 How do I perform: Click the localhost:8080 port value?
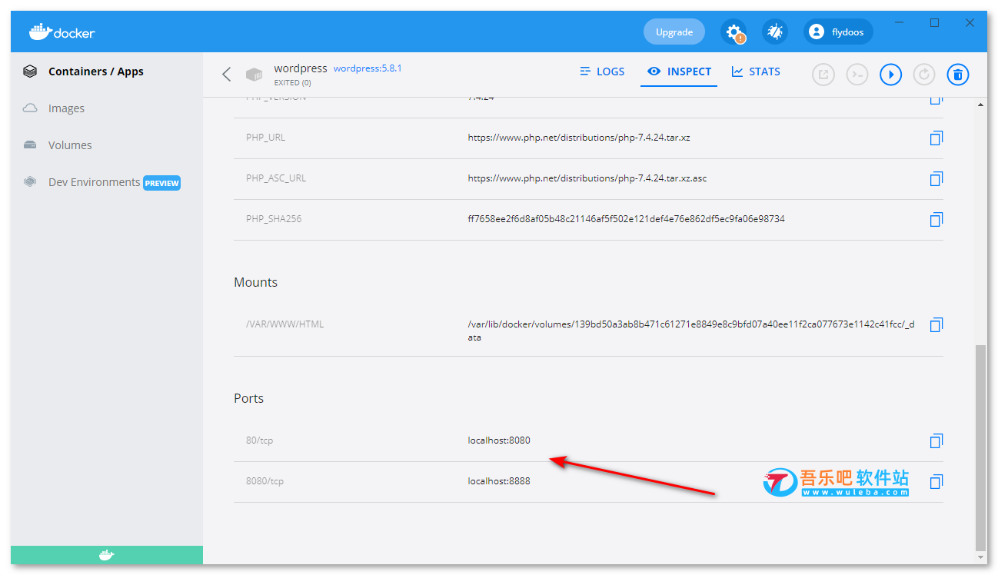click(499, 440)
